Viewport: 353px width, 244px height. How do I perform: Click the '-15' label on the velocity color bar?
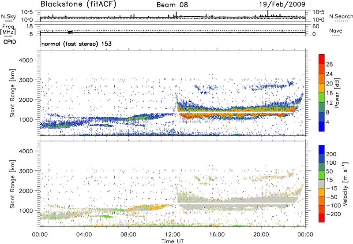331,188
